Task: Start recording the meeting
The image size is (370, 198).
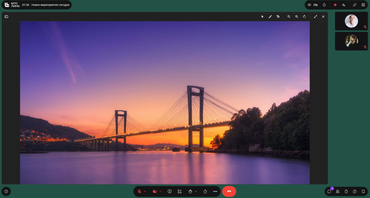Action: (x=335, y=5)
